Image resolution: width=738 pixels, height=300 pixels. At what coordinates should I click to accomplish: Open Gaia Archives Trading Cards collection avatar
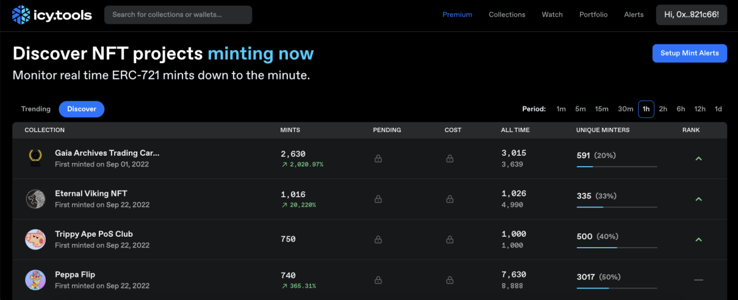(x=35, y=158)
